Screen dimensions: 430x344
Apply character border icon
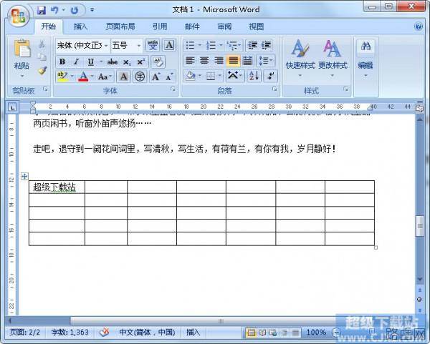169,45
